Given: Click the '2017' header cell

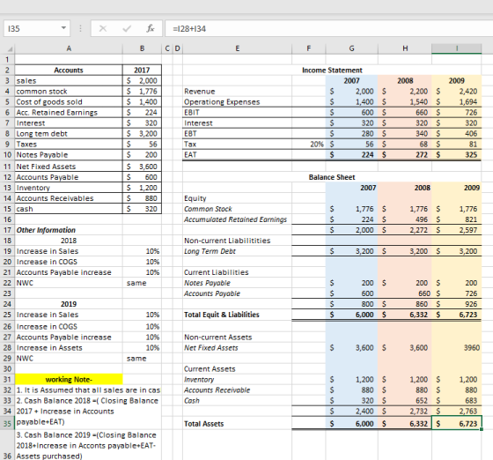Looking at the screenshot, I should (x=142, y=70).
